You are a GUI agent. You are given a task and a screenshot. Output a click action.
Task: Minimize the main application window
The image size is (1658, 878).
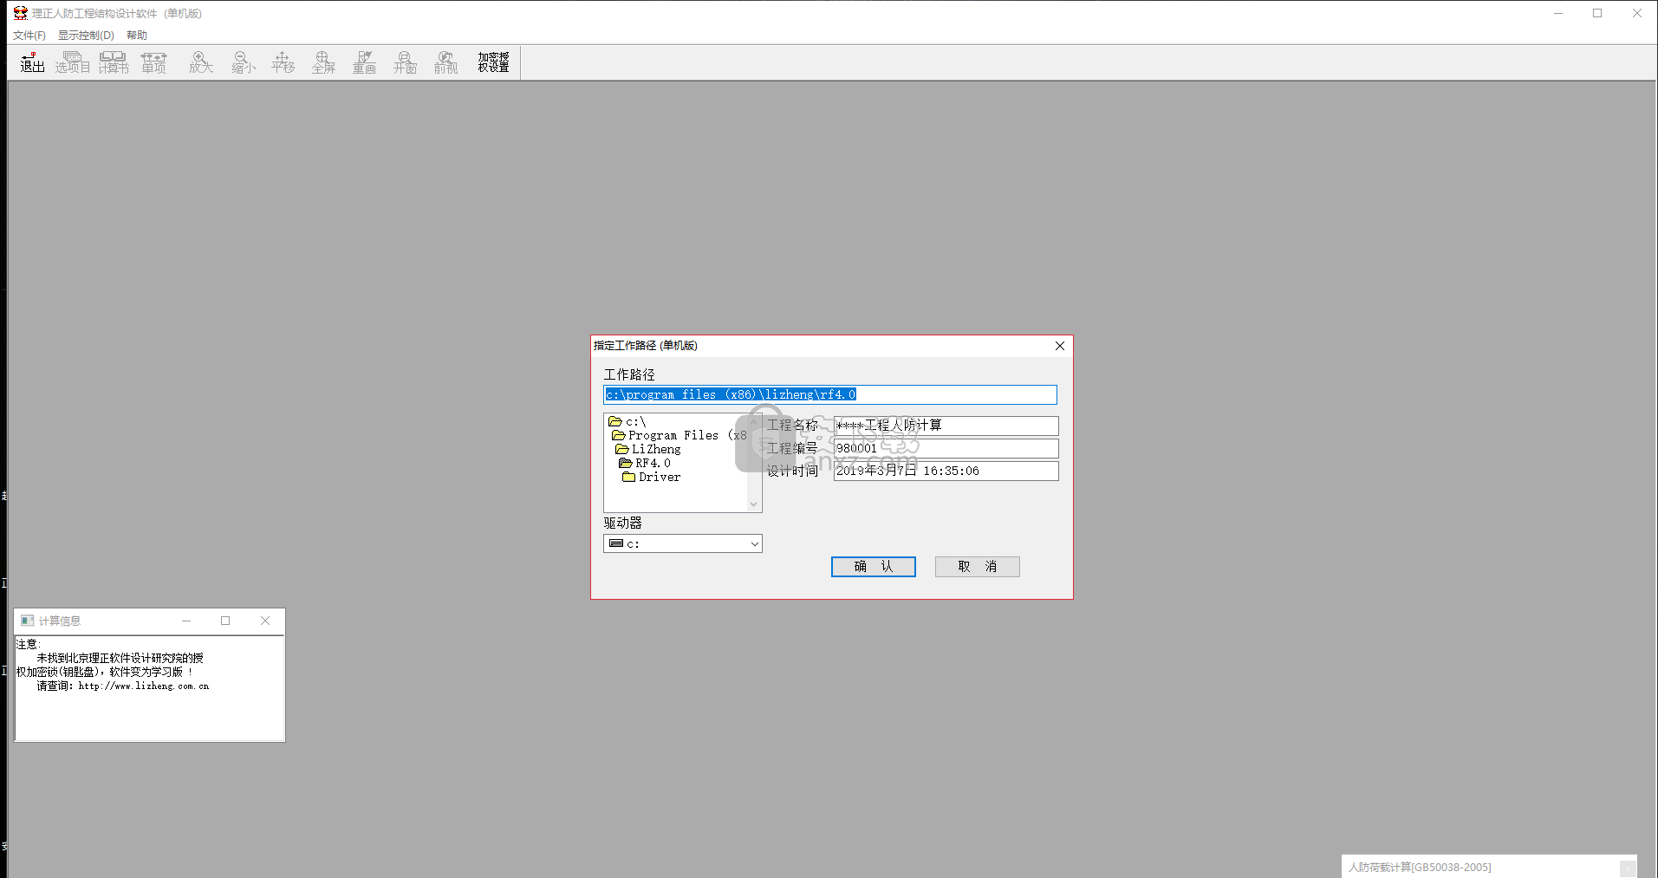pyautogui.click(x=1557, y=13)
